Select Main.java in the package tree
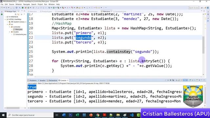This screenshot has height=118, width=210. [19, 29]
